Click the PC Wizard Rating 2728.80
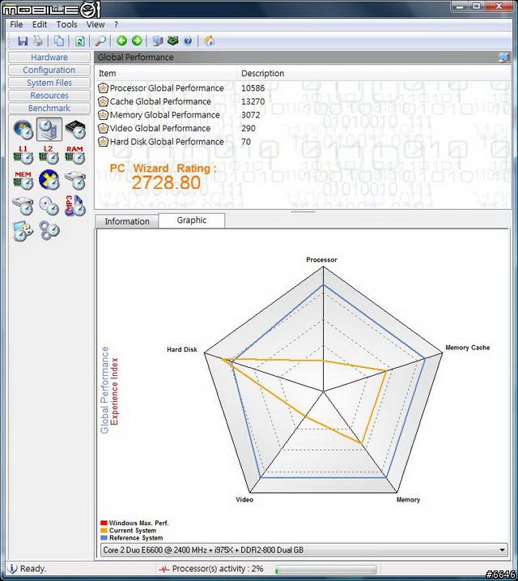The width and height of the screenshot is (518, 581). [x=166, y=182]
